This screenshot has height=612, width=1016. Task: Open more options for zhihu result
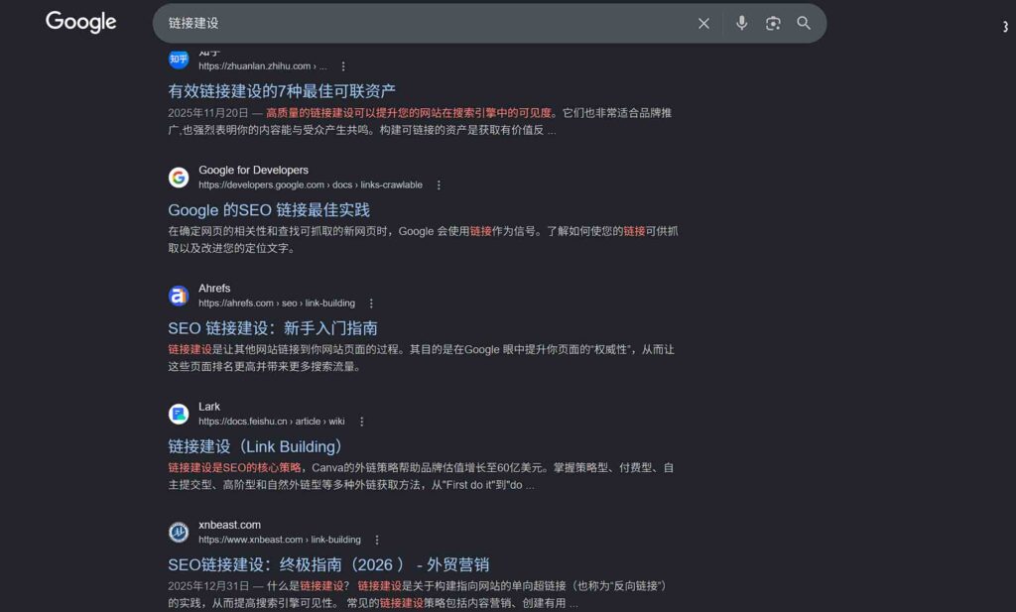pos(342,66)
